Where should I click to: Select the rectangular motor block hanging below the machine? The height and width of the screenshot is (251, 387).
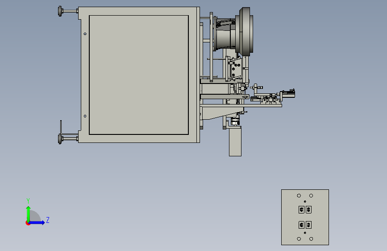(235, 141)
